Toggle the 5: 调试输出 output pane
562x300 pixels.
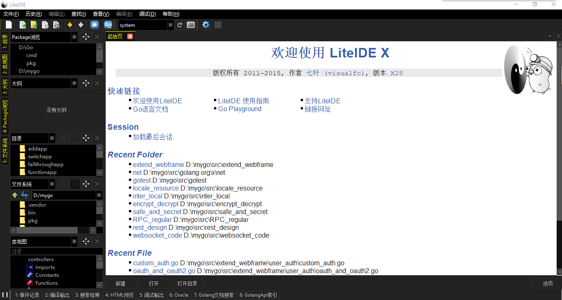[x=152, y=295]
